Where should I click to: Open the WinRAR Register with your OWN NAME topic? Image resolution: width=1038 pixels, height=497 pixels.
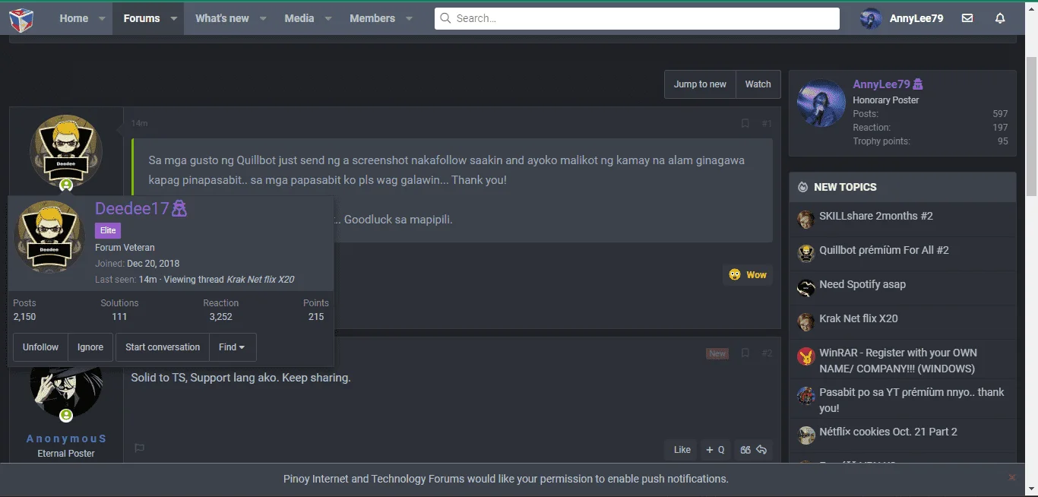[898, 361]
